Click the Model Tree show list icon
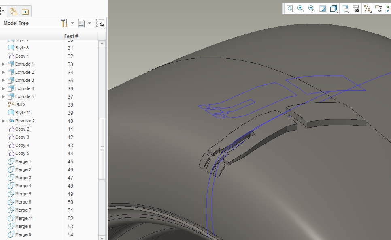 [81, 23]
